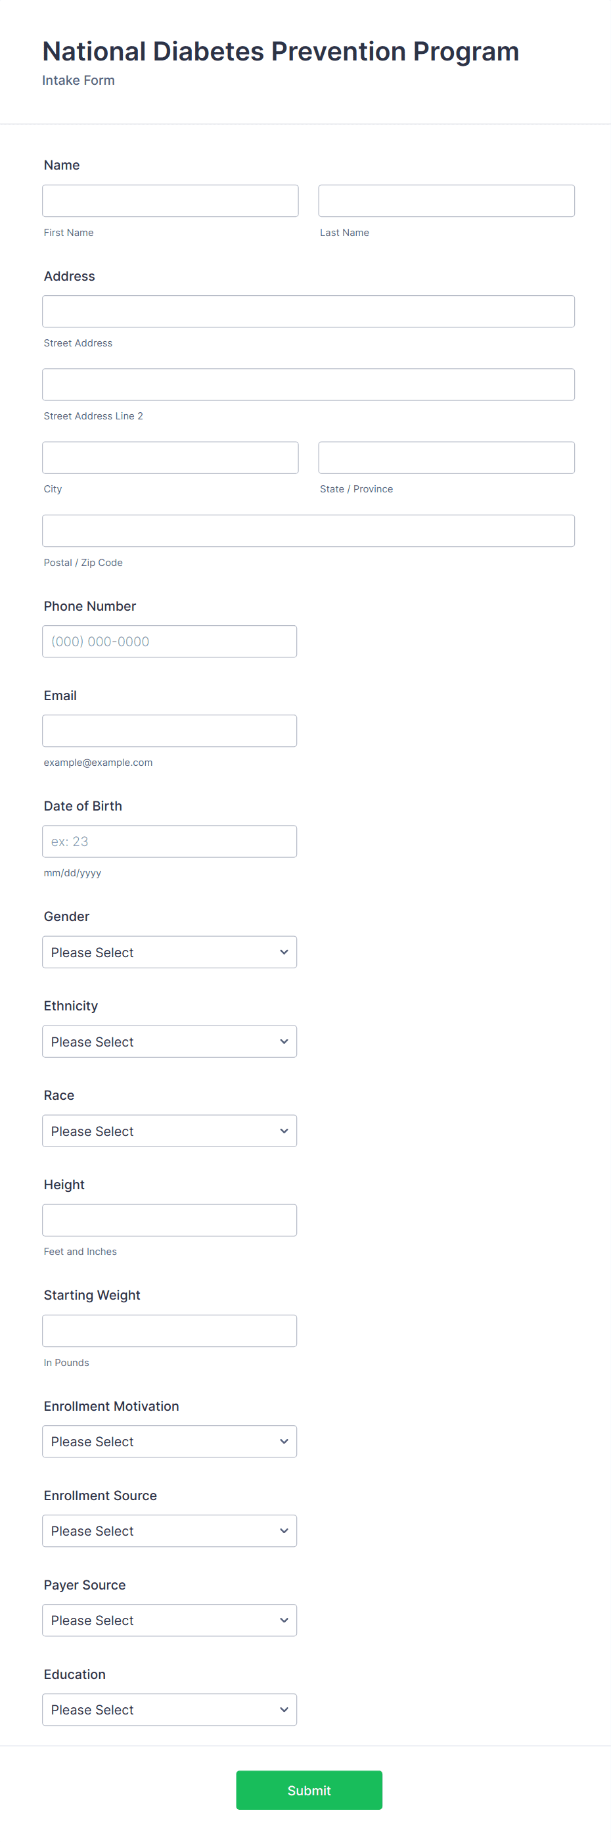611x1842 pixels.
Task: Click the Street Address field
Action: 308,310
